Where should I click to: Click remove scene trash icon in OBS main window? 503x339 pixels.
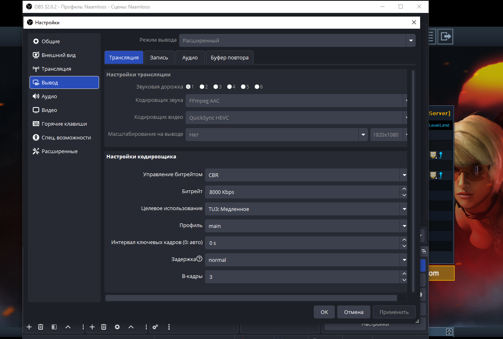coord(40,327)
